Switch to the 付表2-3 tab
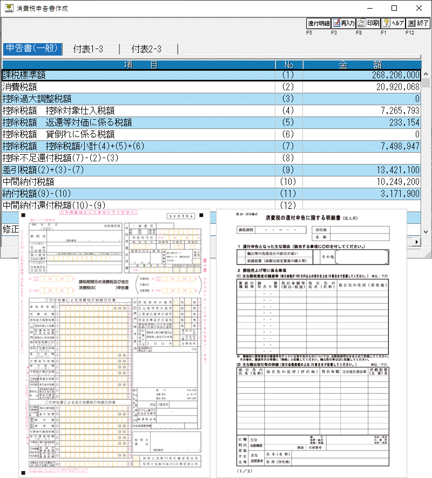This screenshot has height=478, width=432. click(x=146, y=49)
